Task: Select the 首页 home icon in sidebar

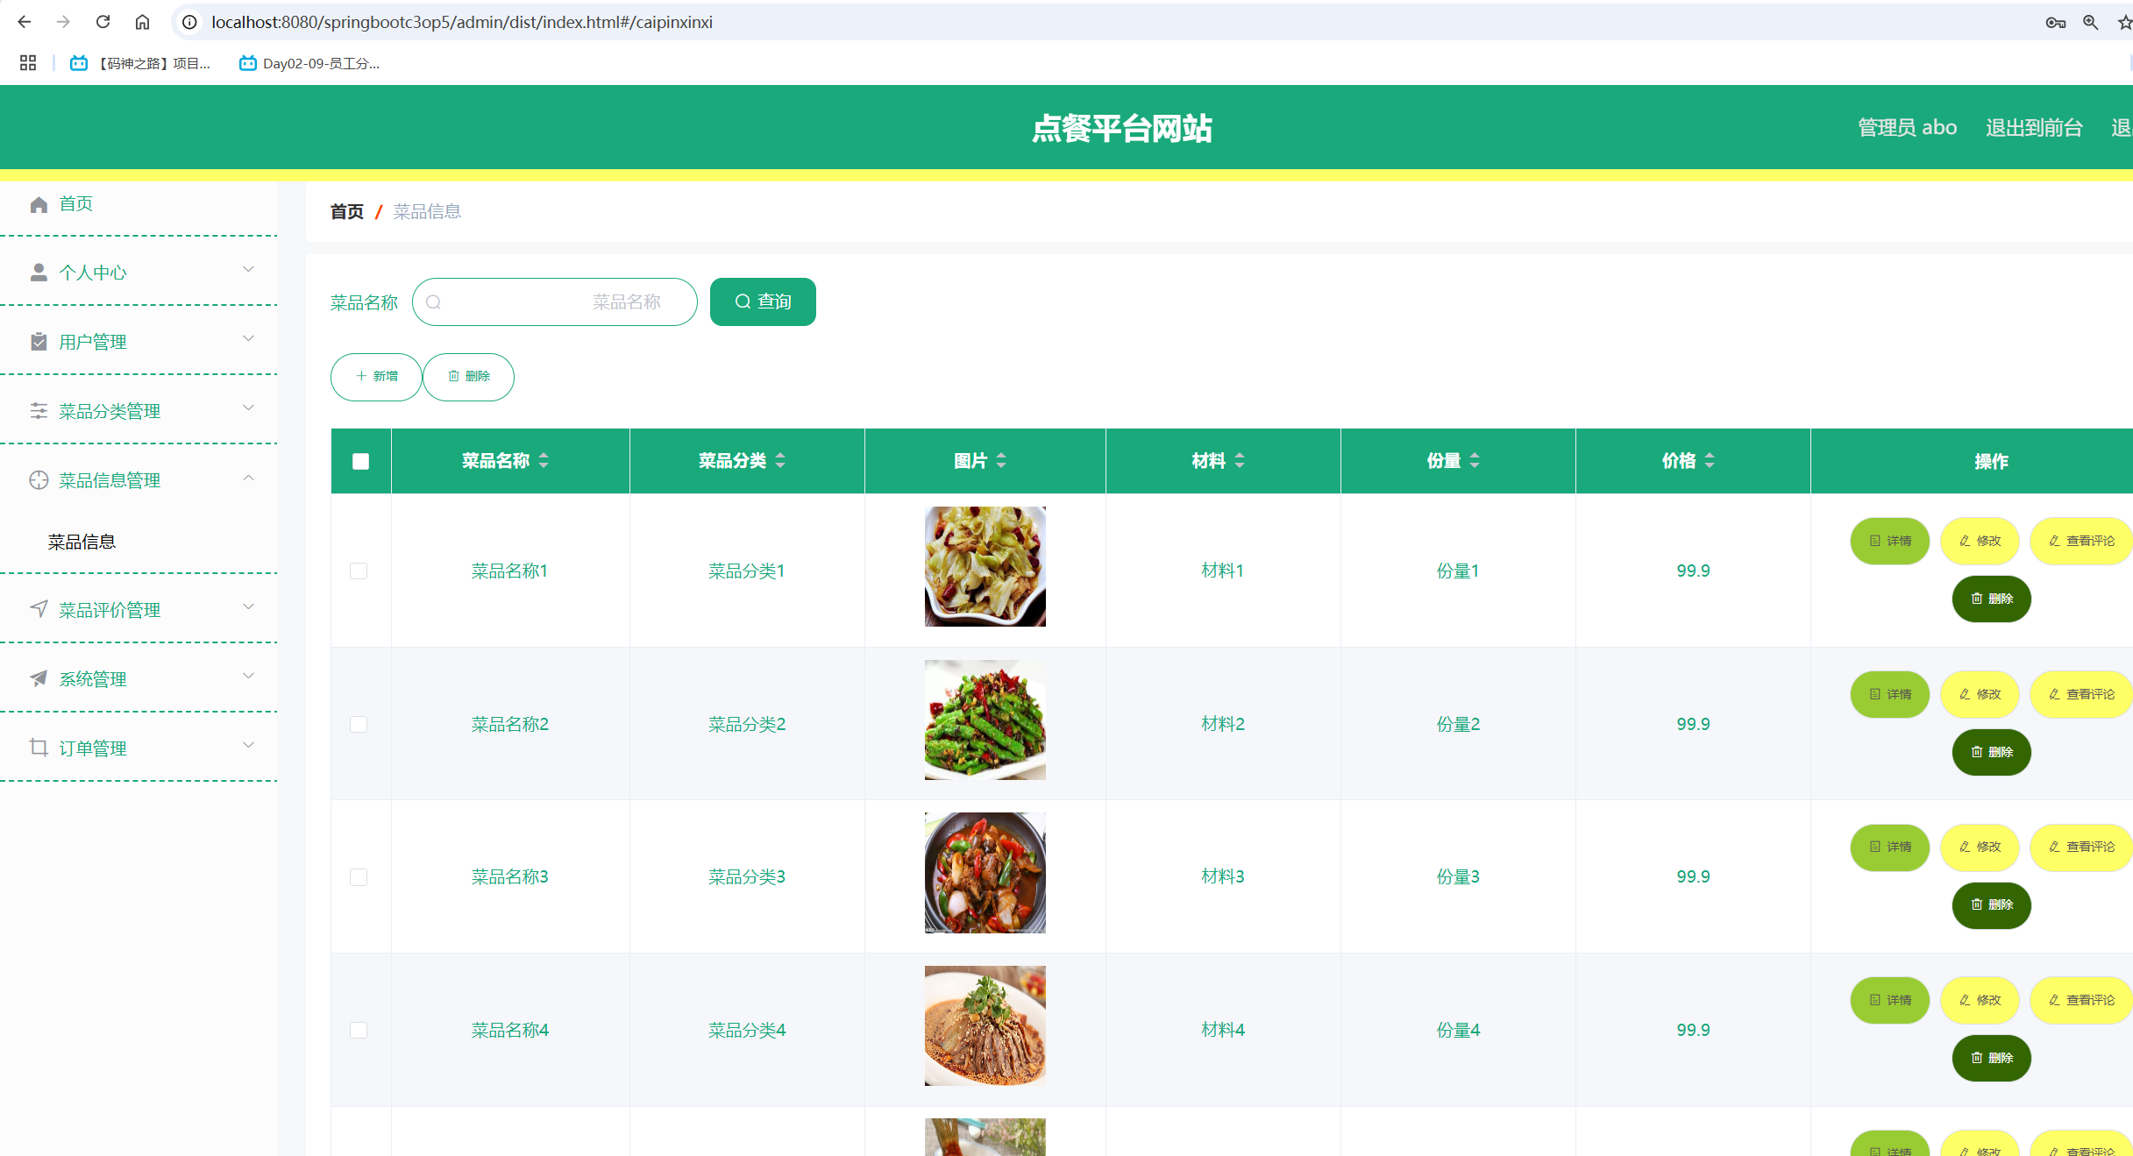Action: coord(39,204)
